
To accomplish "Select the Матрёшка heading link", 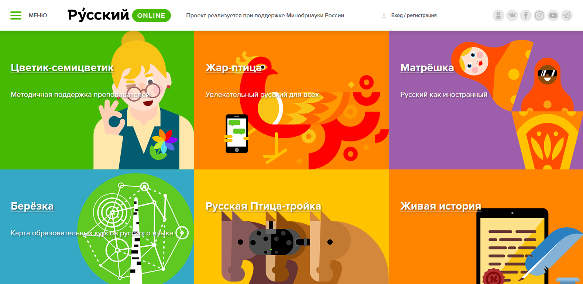I will pyautogui.click(x=427, y=68).
